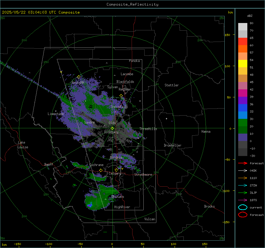Click the ThreeHills label
The image size is (265, 248).
click(148, 129)
